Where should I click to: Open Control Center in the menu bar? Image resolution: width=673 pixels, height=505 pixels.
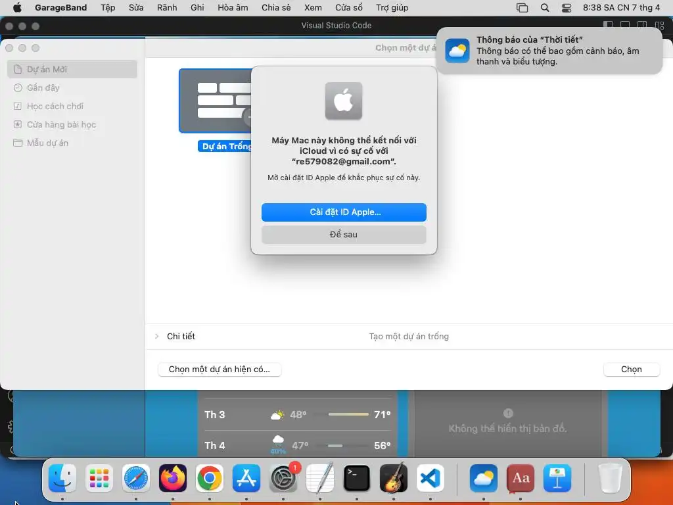pos(567,7)
